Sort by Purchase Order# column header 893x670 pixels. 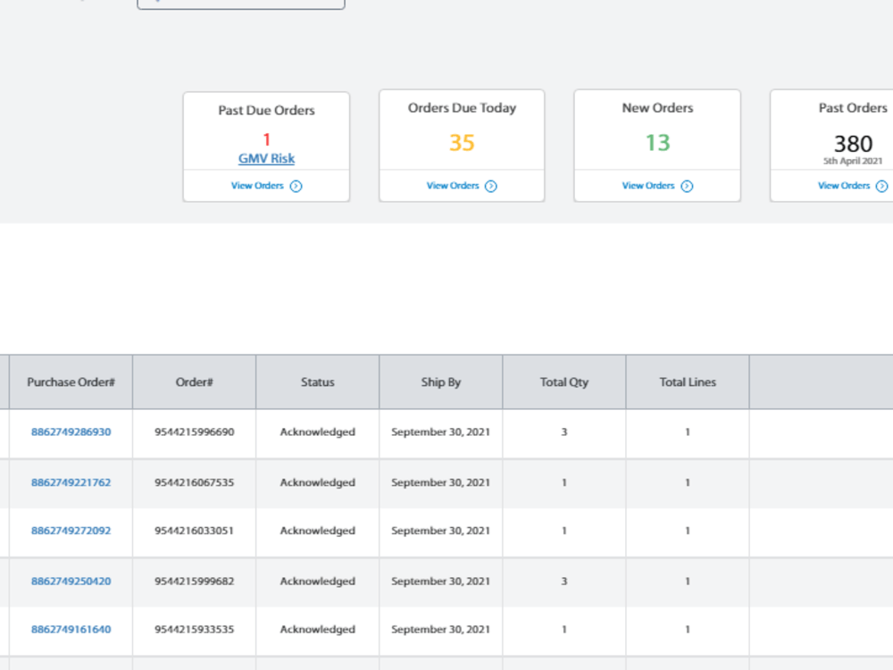71,382
